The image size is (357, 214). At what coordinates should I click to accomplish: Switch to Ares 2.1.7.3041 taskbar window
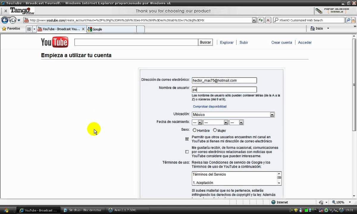pyautogui.click(x=127, y=210)
